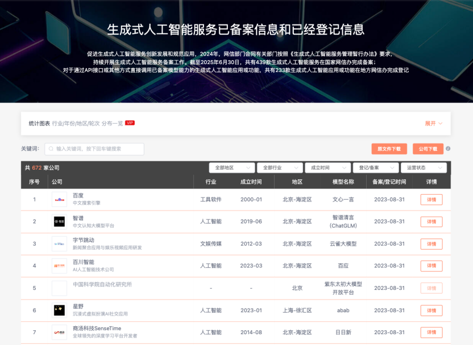Click the 共 672 家公司 count text
473x345 pixels.
42,168
